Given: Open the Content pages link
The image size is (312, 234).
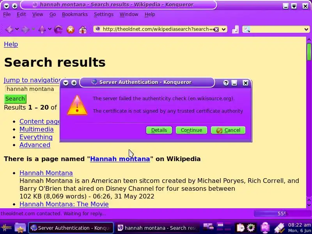Looking at the screenshot, I should click(40, 121).
